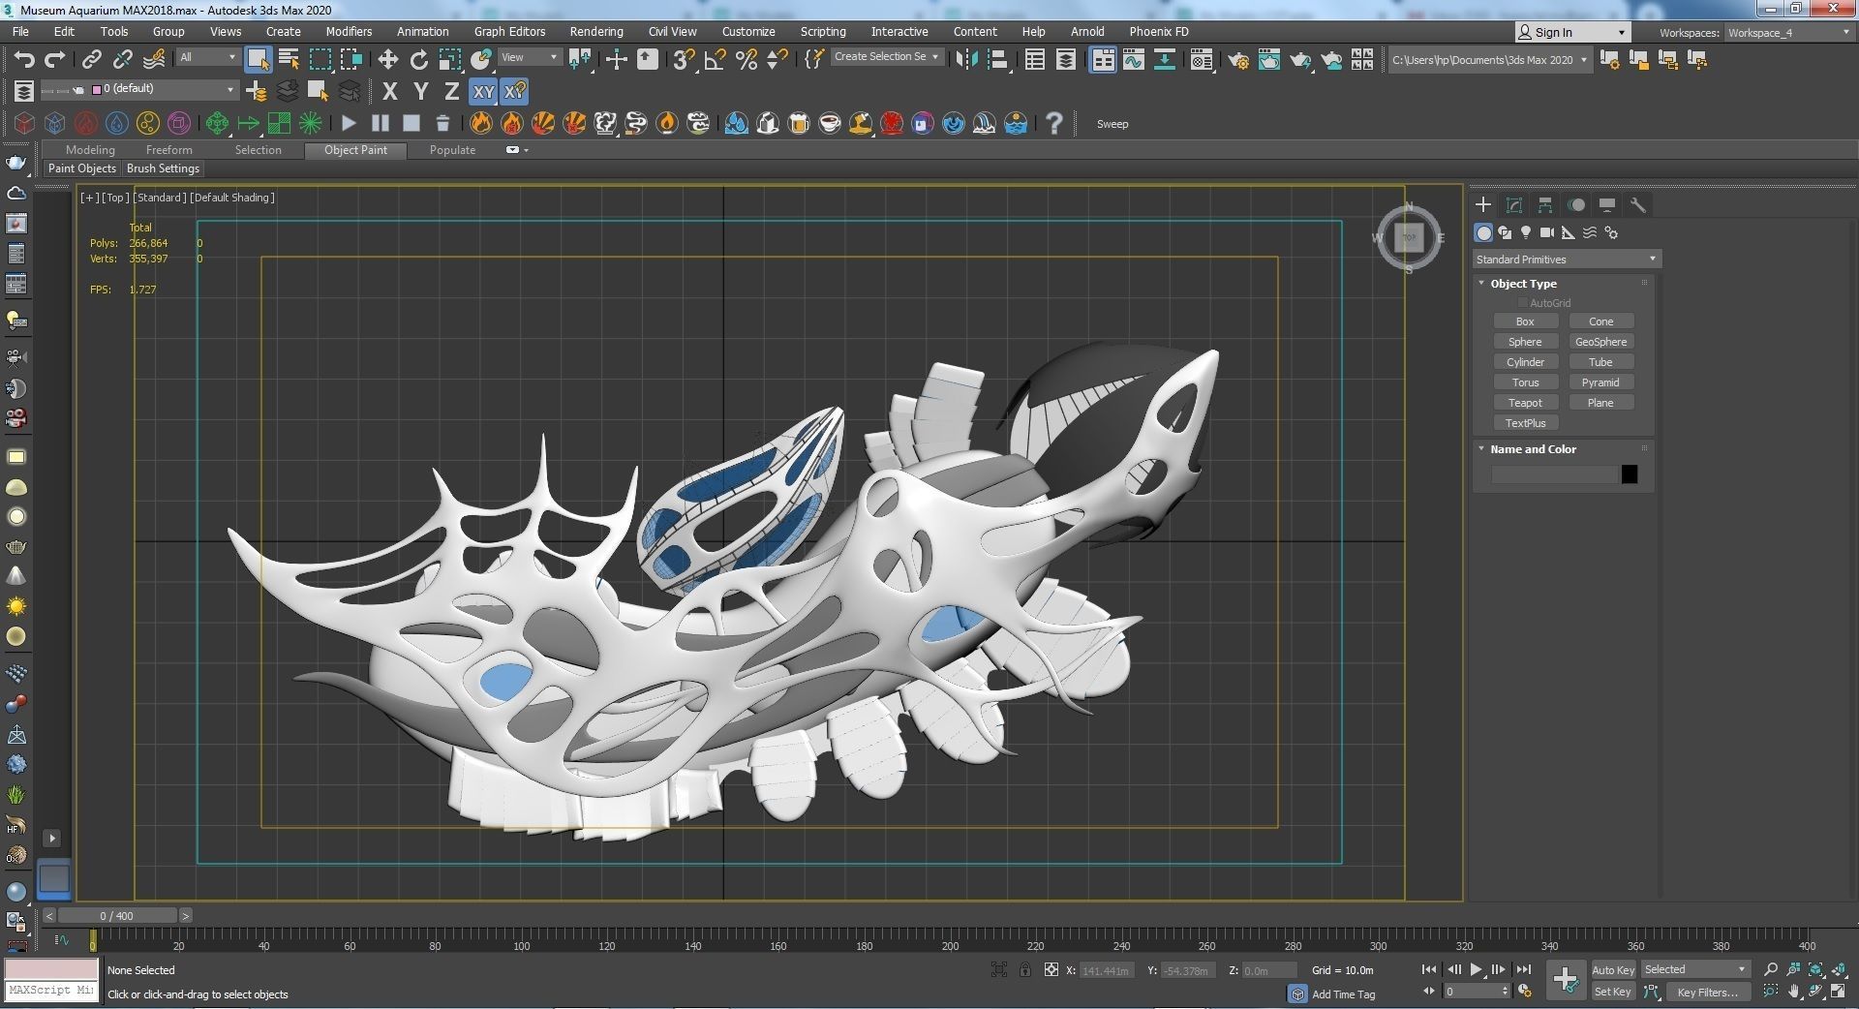Switch Create panel to Cameras category
The width and height of the screenshot is (1859, 1009).
point(1547,232)
